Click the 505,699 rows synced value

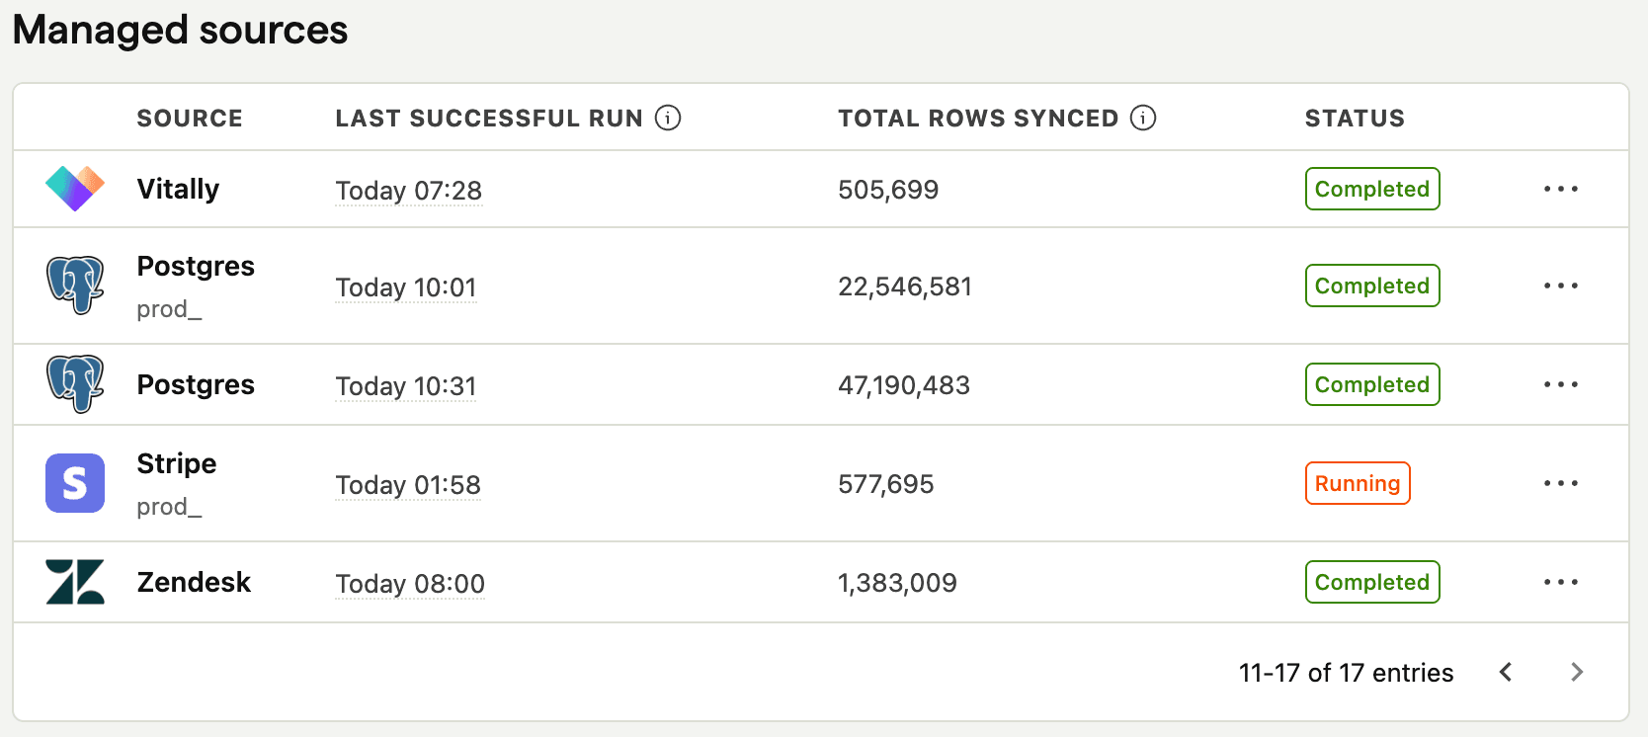pos(888,189)
